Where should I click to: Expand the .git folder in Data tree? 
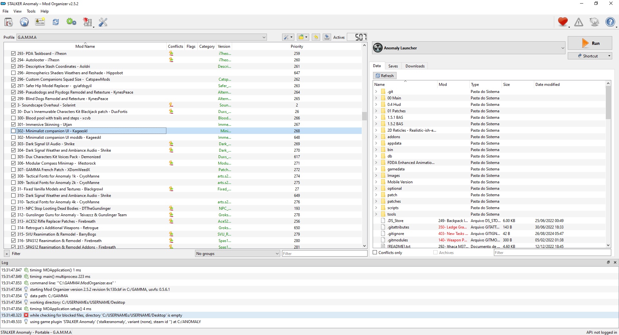pos(376,92)
